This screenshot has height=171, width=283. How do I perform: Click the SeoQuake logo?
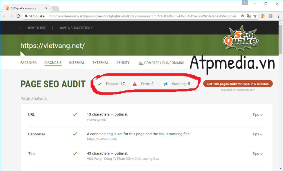coord(241,38)
